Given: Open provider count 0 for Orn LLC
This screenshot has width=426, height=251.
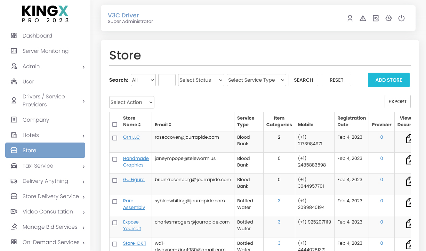Looking at the screenshot, I should click(381, 137).
